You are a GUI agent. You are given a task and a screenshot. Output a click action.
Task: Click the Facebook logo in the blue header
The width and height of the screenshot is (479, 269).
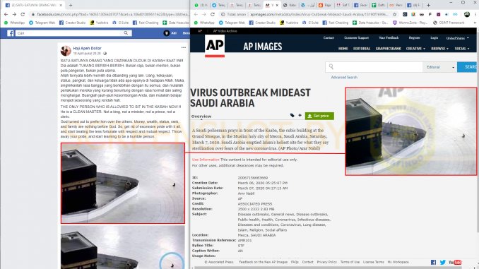(10, 33)
